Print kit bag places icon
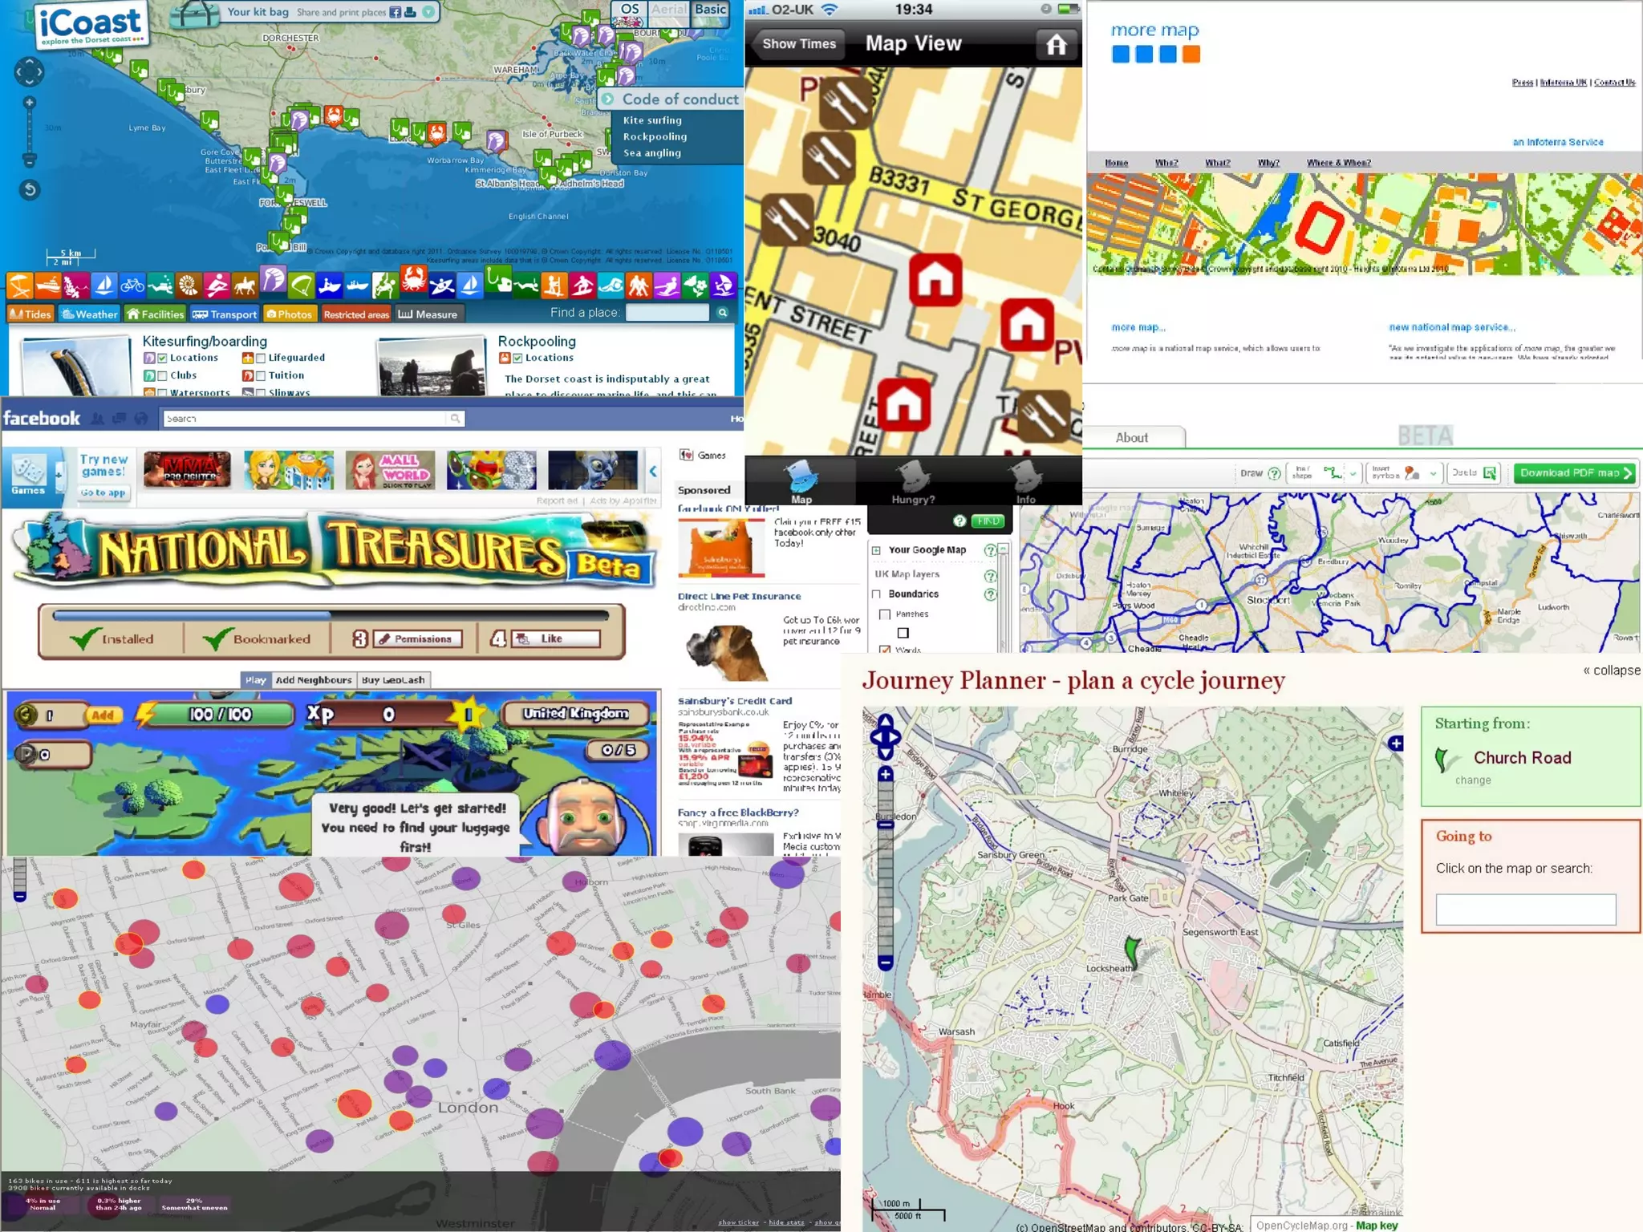 click(x=410, y=12)
